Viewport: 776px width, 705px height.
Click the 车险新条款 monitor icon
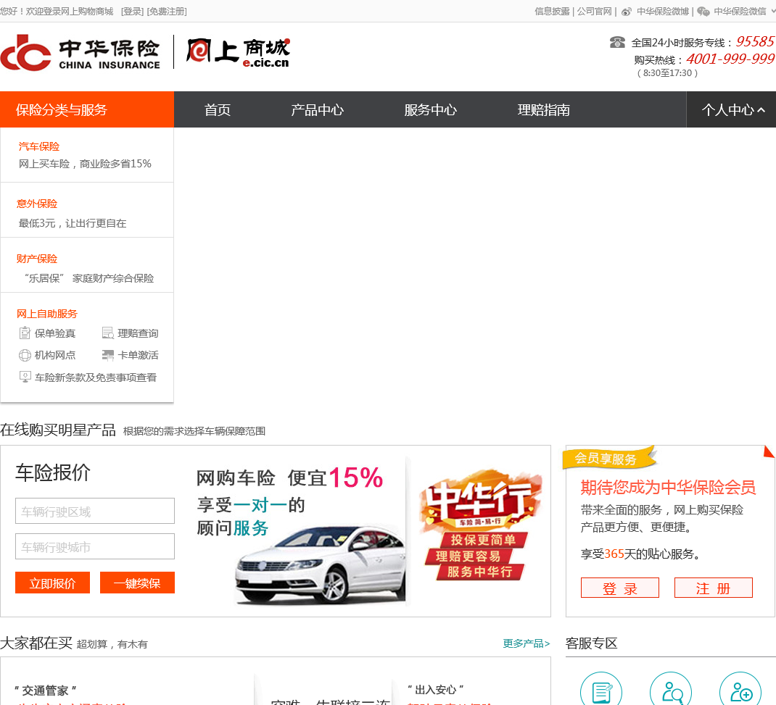(x=25, y=377)
